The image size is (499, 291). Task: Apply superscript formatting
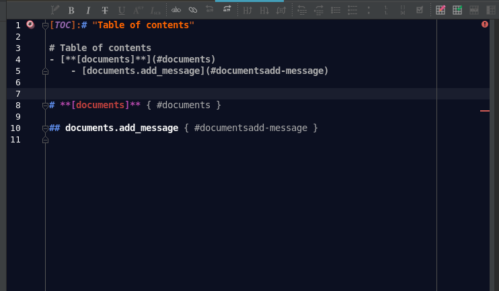tap(138, 11)
